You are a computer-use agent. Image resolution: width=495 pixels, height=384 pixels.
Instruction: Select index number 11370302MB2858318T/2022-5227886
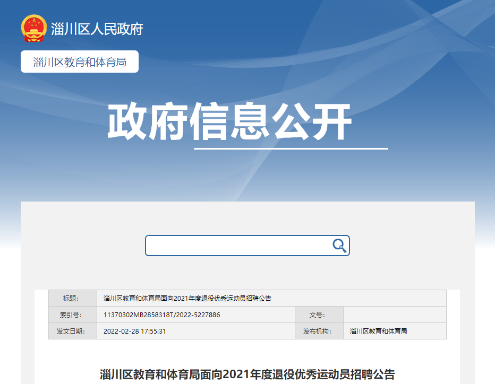(161, 315)
